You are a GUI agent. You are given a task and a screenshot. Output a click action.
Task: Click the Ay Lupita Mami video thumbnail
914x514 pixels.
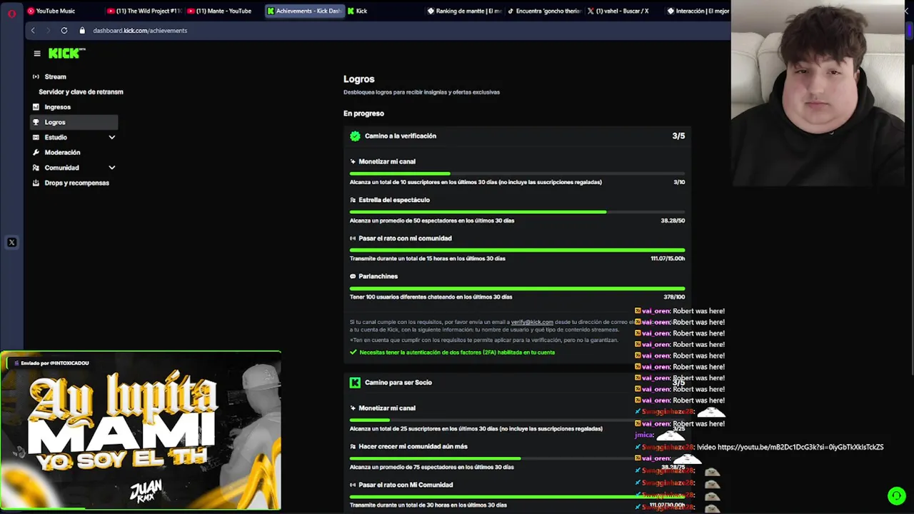(141, 430)
